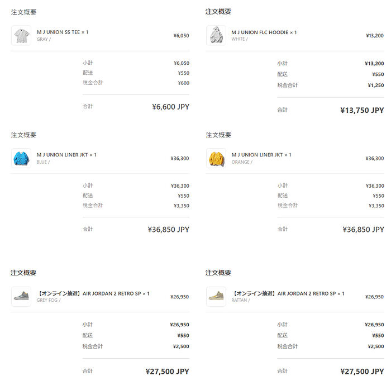Click the ¥27,500 JPY total of Rattan order
The height and width of the screenshot is (390, 391).
click(362, 371)
